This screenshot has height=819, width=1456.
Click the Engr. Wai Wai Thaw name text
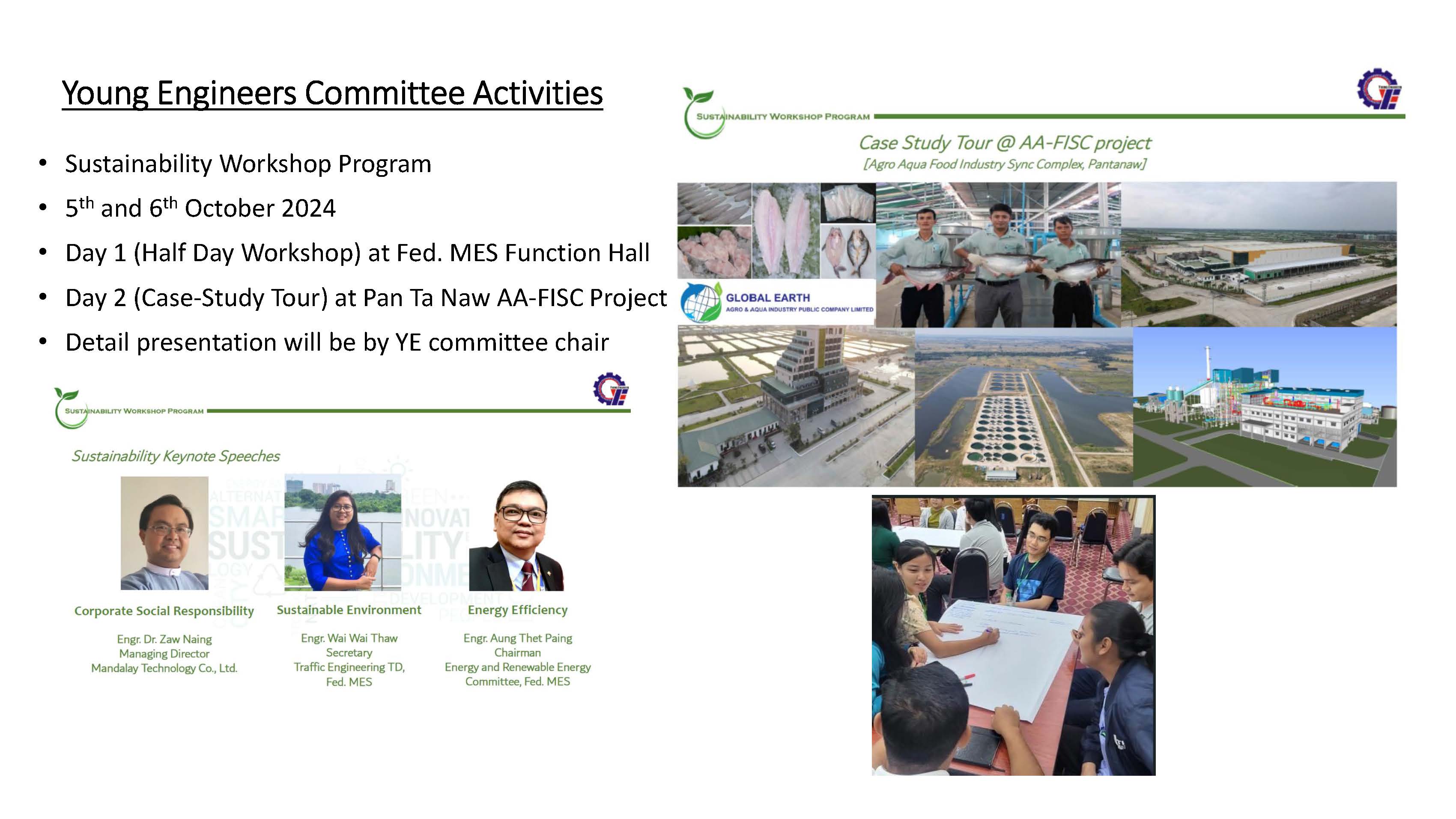(x=349, y=638)
